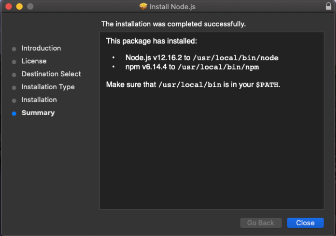Close the installer with the Close button

pyautogui.click(x=305, y=223)
